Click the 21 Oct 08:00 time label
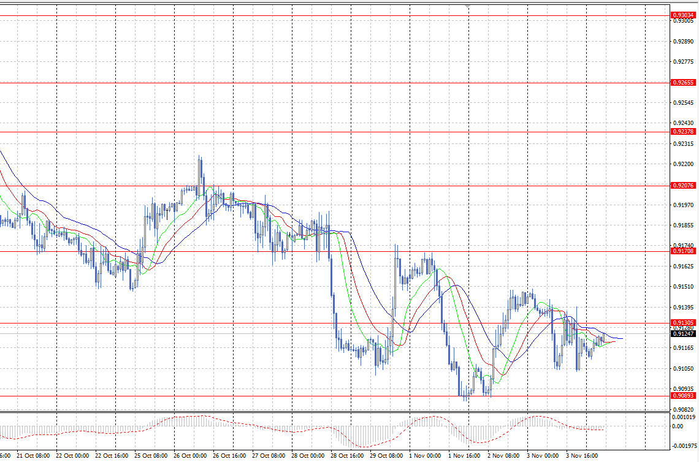 click(33, 456)
